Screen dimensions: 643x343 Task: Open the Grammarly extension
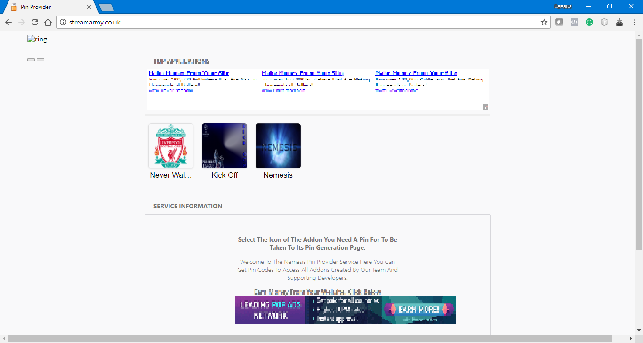[x=589, y=22]
